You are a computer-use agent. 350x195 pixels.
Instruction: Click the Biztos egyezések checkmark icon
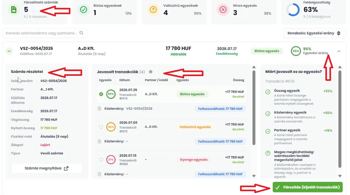(x=83, y=10)
